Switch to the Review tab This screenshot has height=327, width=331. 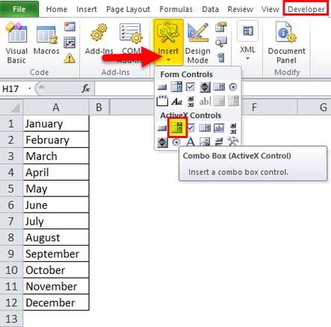coord(240,10)
